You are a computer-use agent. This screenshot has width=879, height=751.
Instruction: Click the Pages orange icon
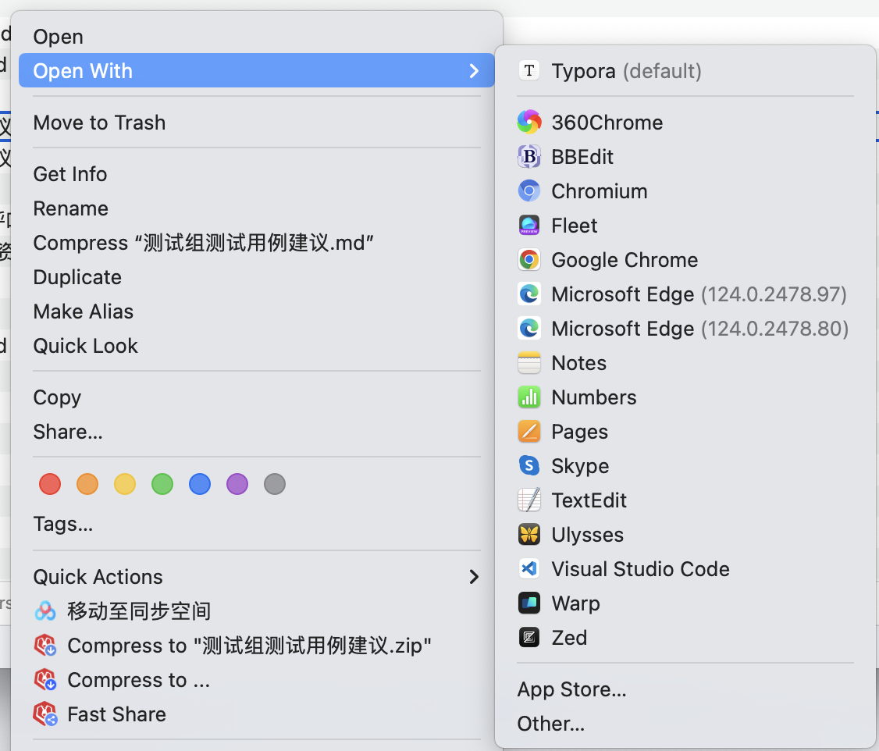[x=528, y=432]
